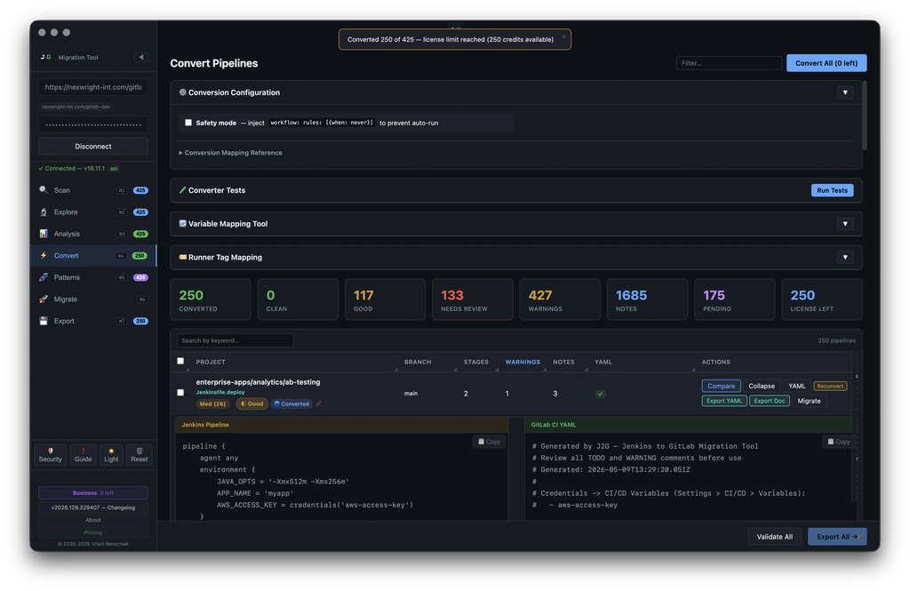Click the Export All button
This screenshot has width=910, height=591.
point(837,537)
